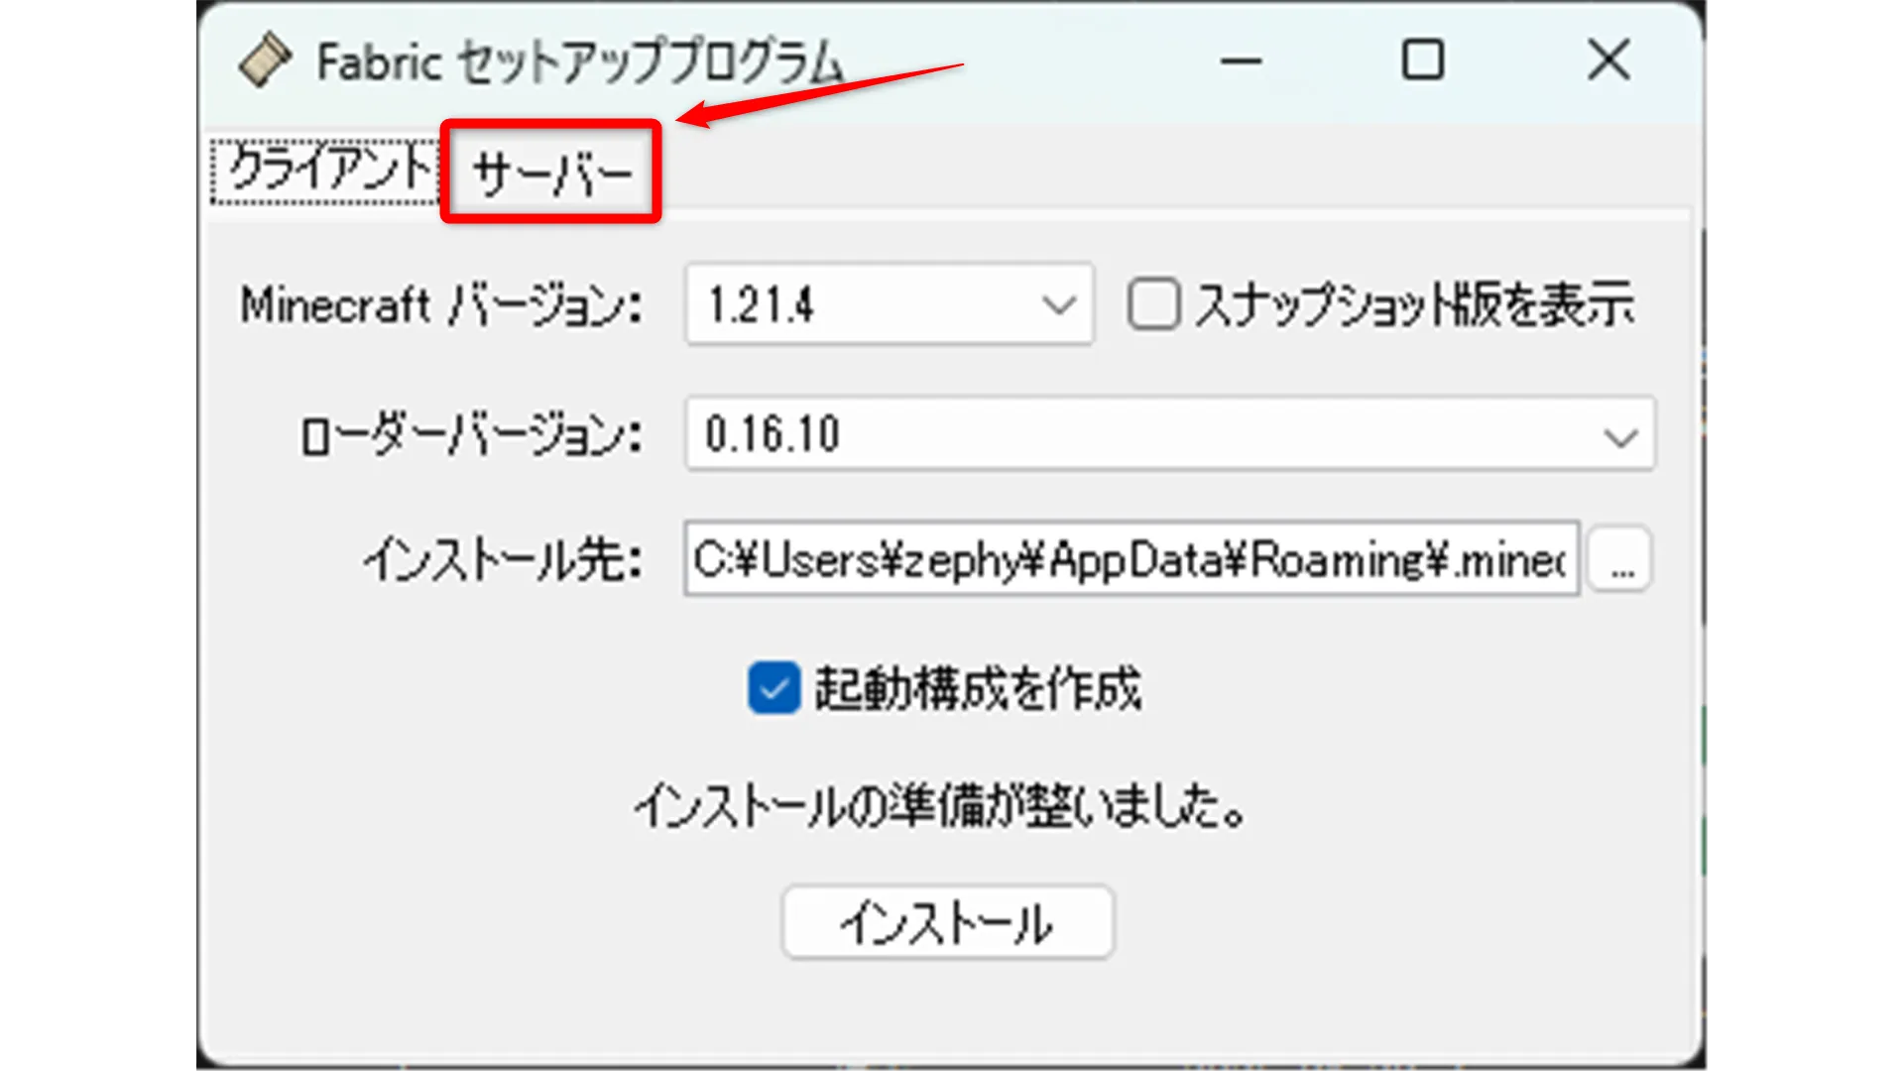Click the Minecraft バージョン: label
Screen dimensions: 1904x1071
click(x=441, y=304)
